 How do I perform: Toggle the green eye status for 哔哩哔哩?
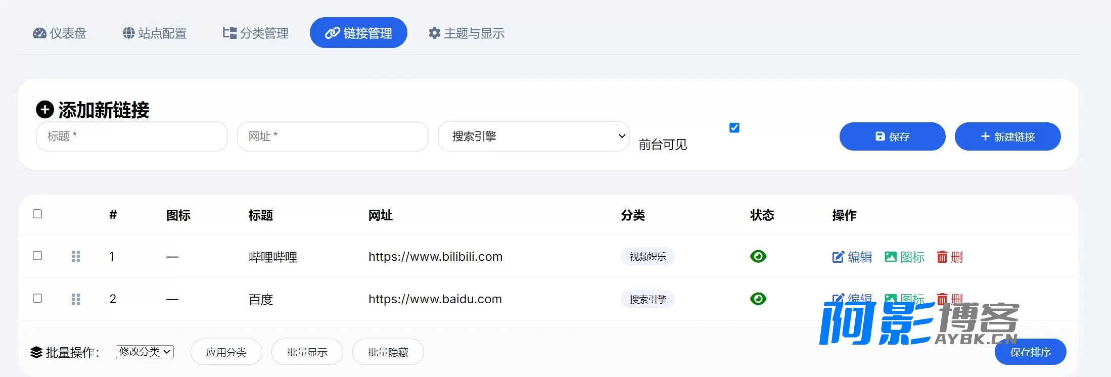point(758,256)
